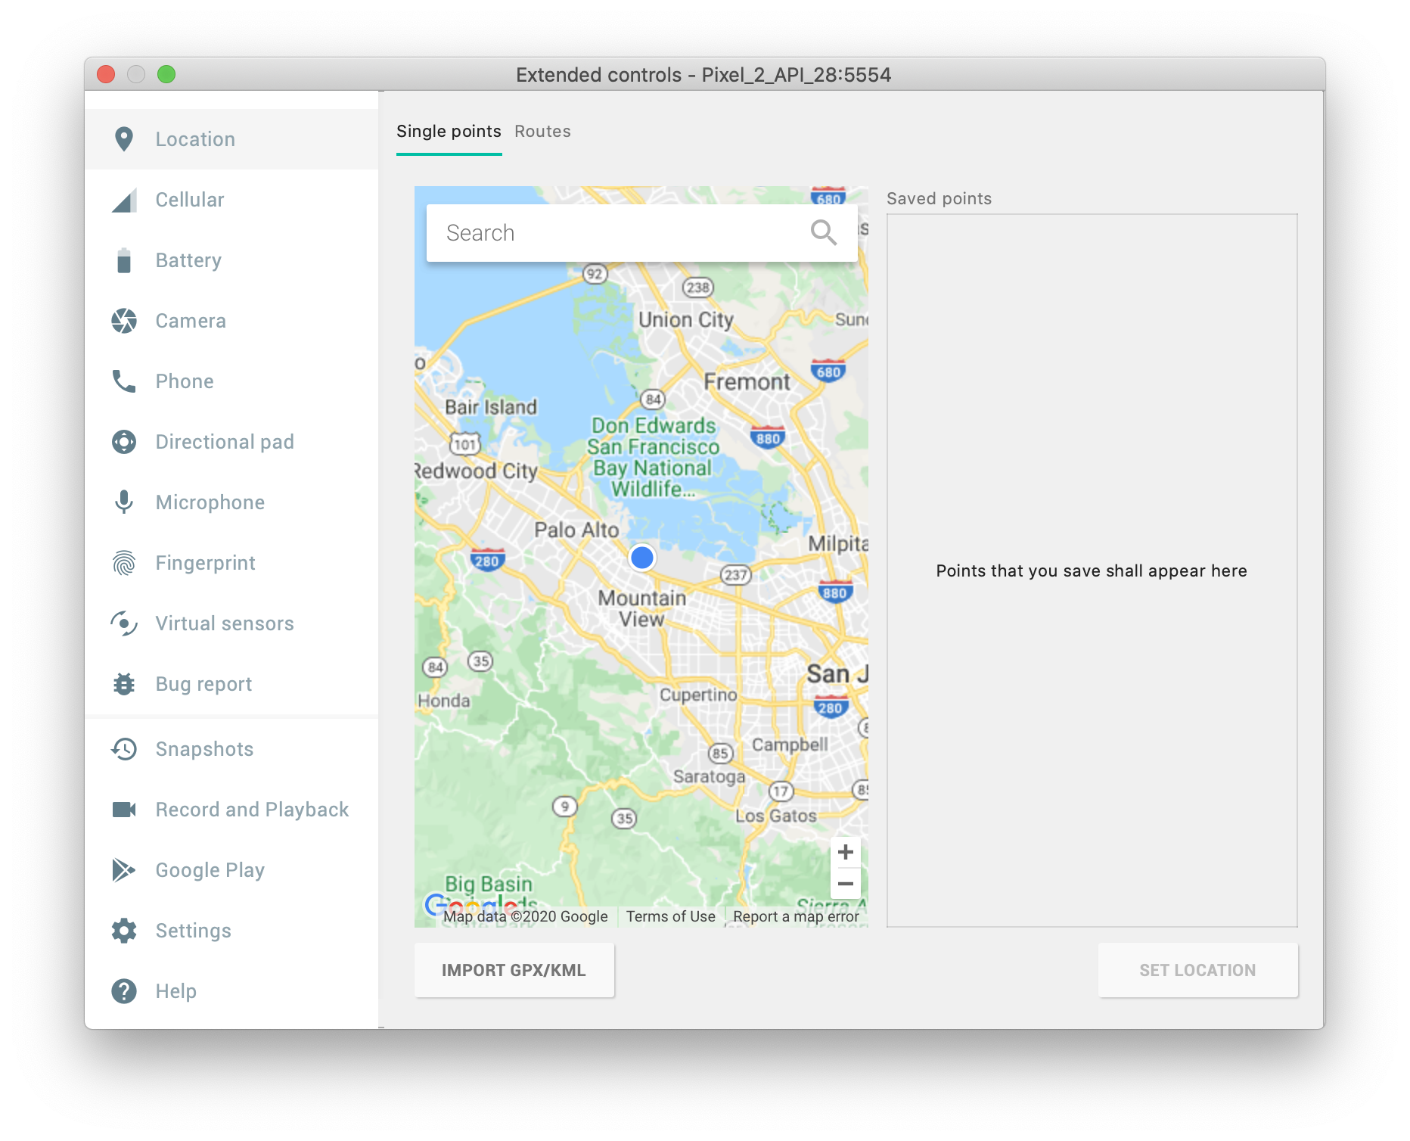The height and width of the screenshot is (1141, 1410).
Task: Select Record and Playback label
Action: click(x=252, y=810)
